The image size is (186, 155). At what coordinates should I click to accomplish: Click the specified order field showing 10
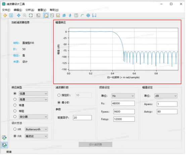(84, 95)
